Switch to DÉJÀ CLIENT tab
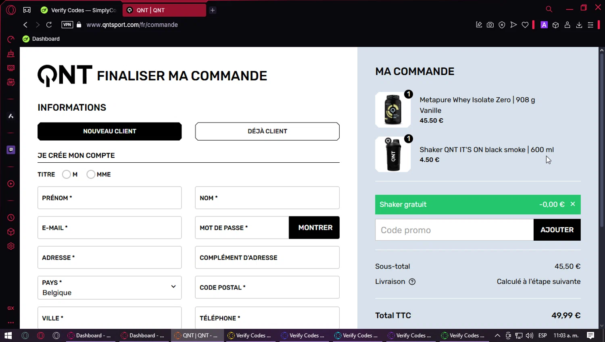Screen dimensions: 605x342 pos(267,131)
